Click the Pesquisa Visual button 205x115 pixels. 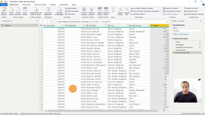[x=191, y=11]
